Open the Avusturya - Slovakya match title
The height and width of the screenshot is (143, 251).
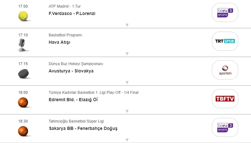pyautogui.click(x=71, y=71)
